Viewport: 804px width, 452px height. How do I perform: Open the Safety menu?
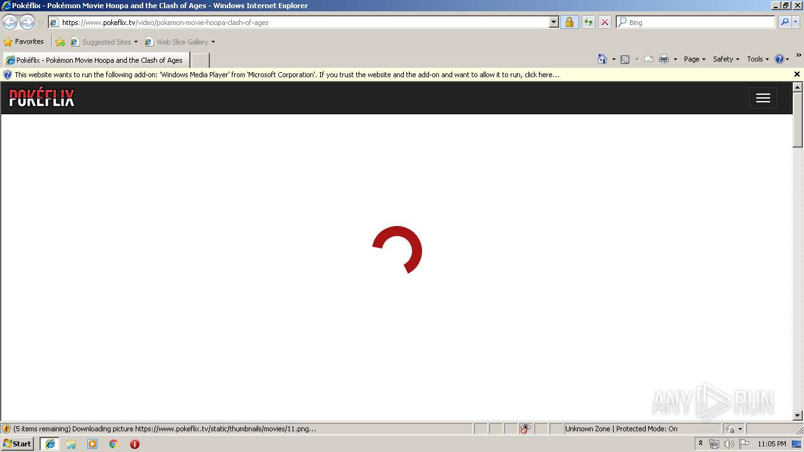point(726,59)
